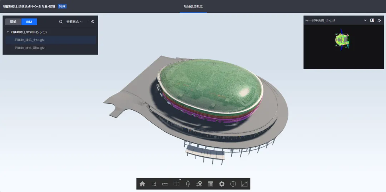Select the ruler measurement tool
Screen dimensions: 386x192
(165, 184)
